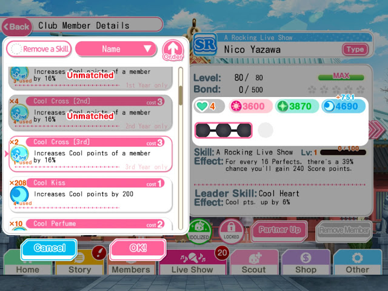Click the green Pure points stat icon
Screen dimensions: 388x291
[283, 107]
